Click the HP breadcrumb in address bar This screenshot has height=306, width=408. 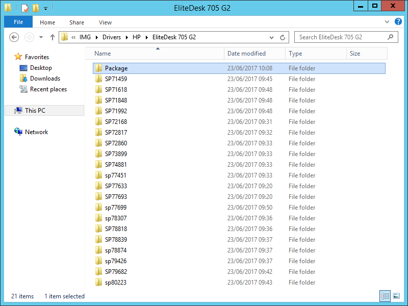pyautogui.click(x=137, y=37)
